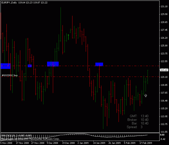
Task: Click the 129.90 price scale label
Action: coord(164,14)
